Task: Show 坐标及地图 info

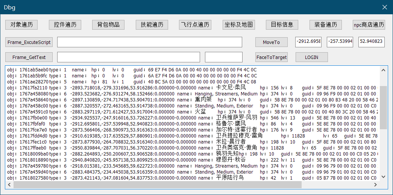Action: tap(238, 25)
